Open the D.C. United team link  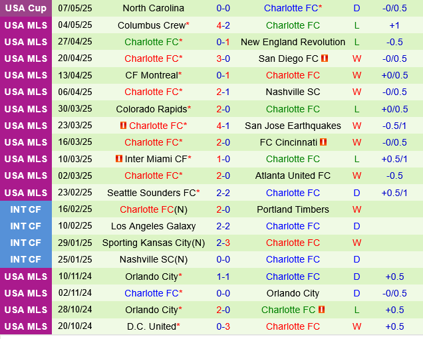(152, 326)
